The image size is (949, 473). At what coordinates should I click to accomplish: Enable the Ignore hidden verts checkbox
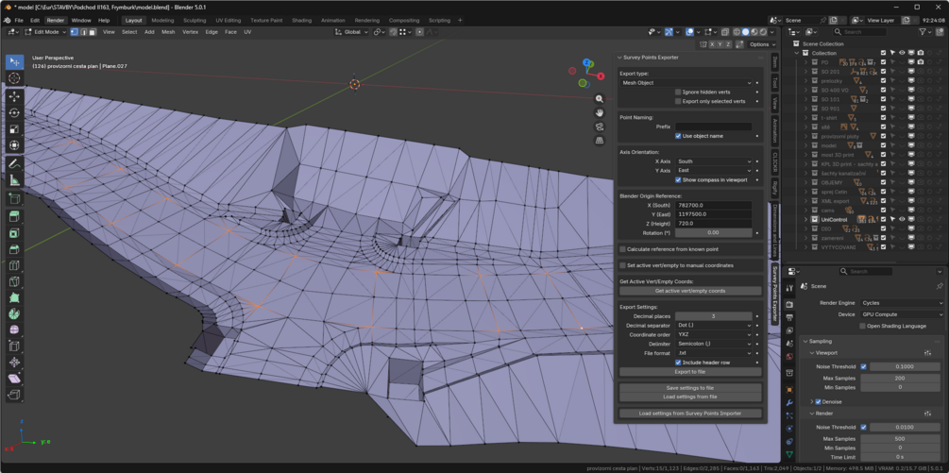[678, 93]
